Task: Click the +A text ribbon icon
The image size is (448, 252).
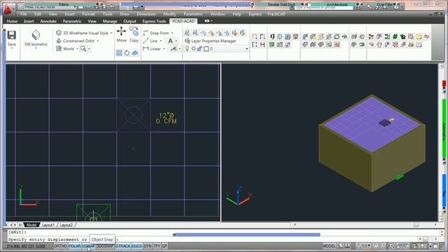Action: [344, 36]
